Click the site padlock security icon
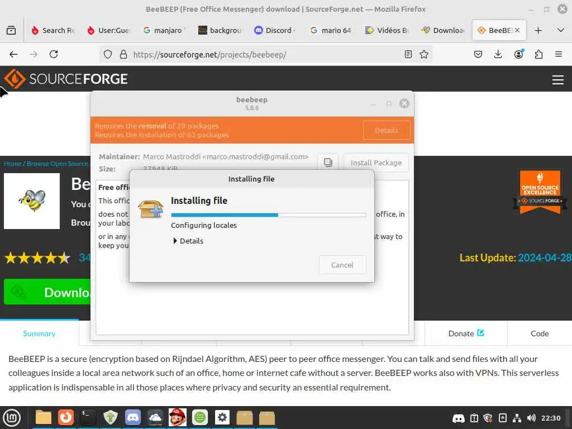The image size is (572, 429). tap(123, 54)
